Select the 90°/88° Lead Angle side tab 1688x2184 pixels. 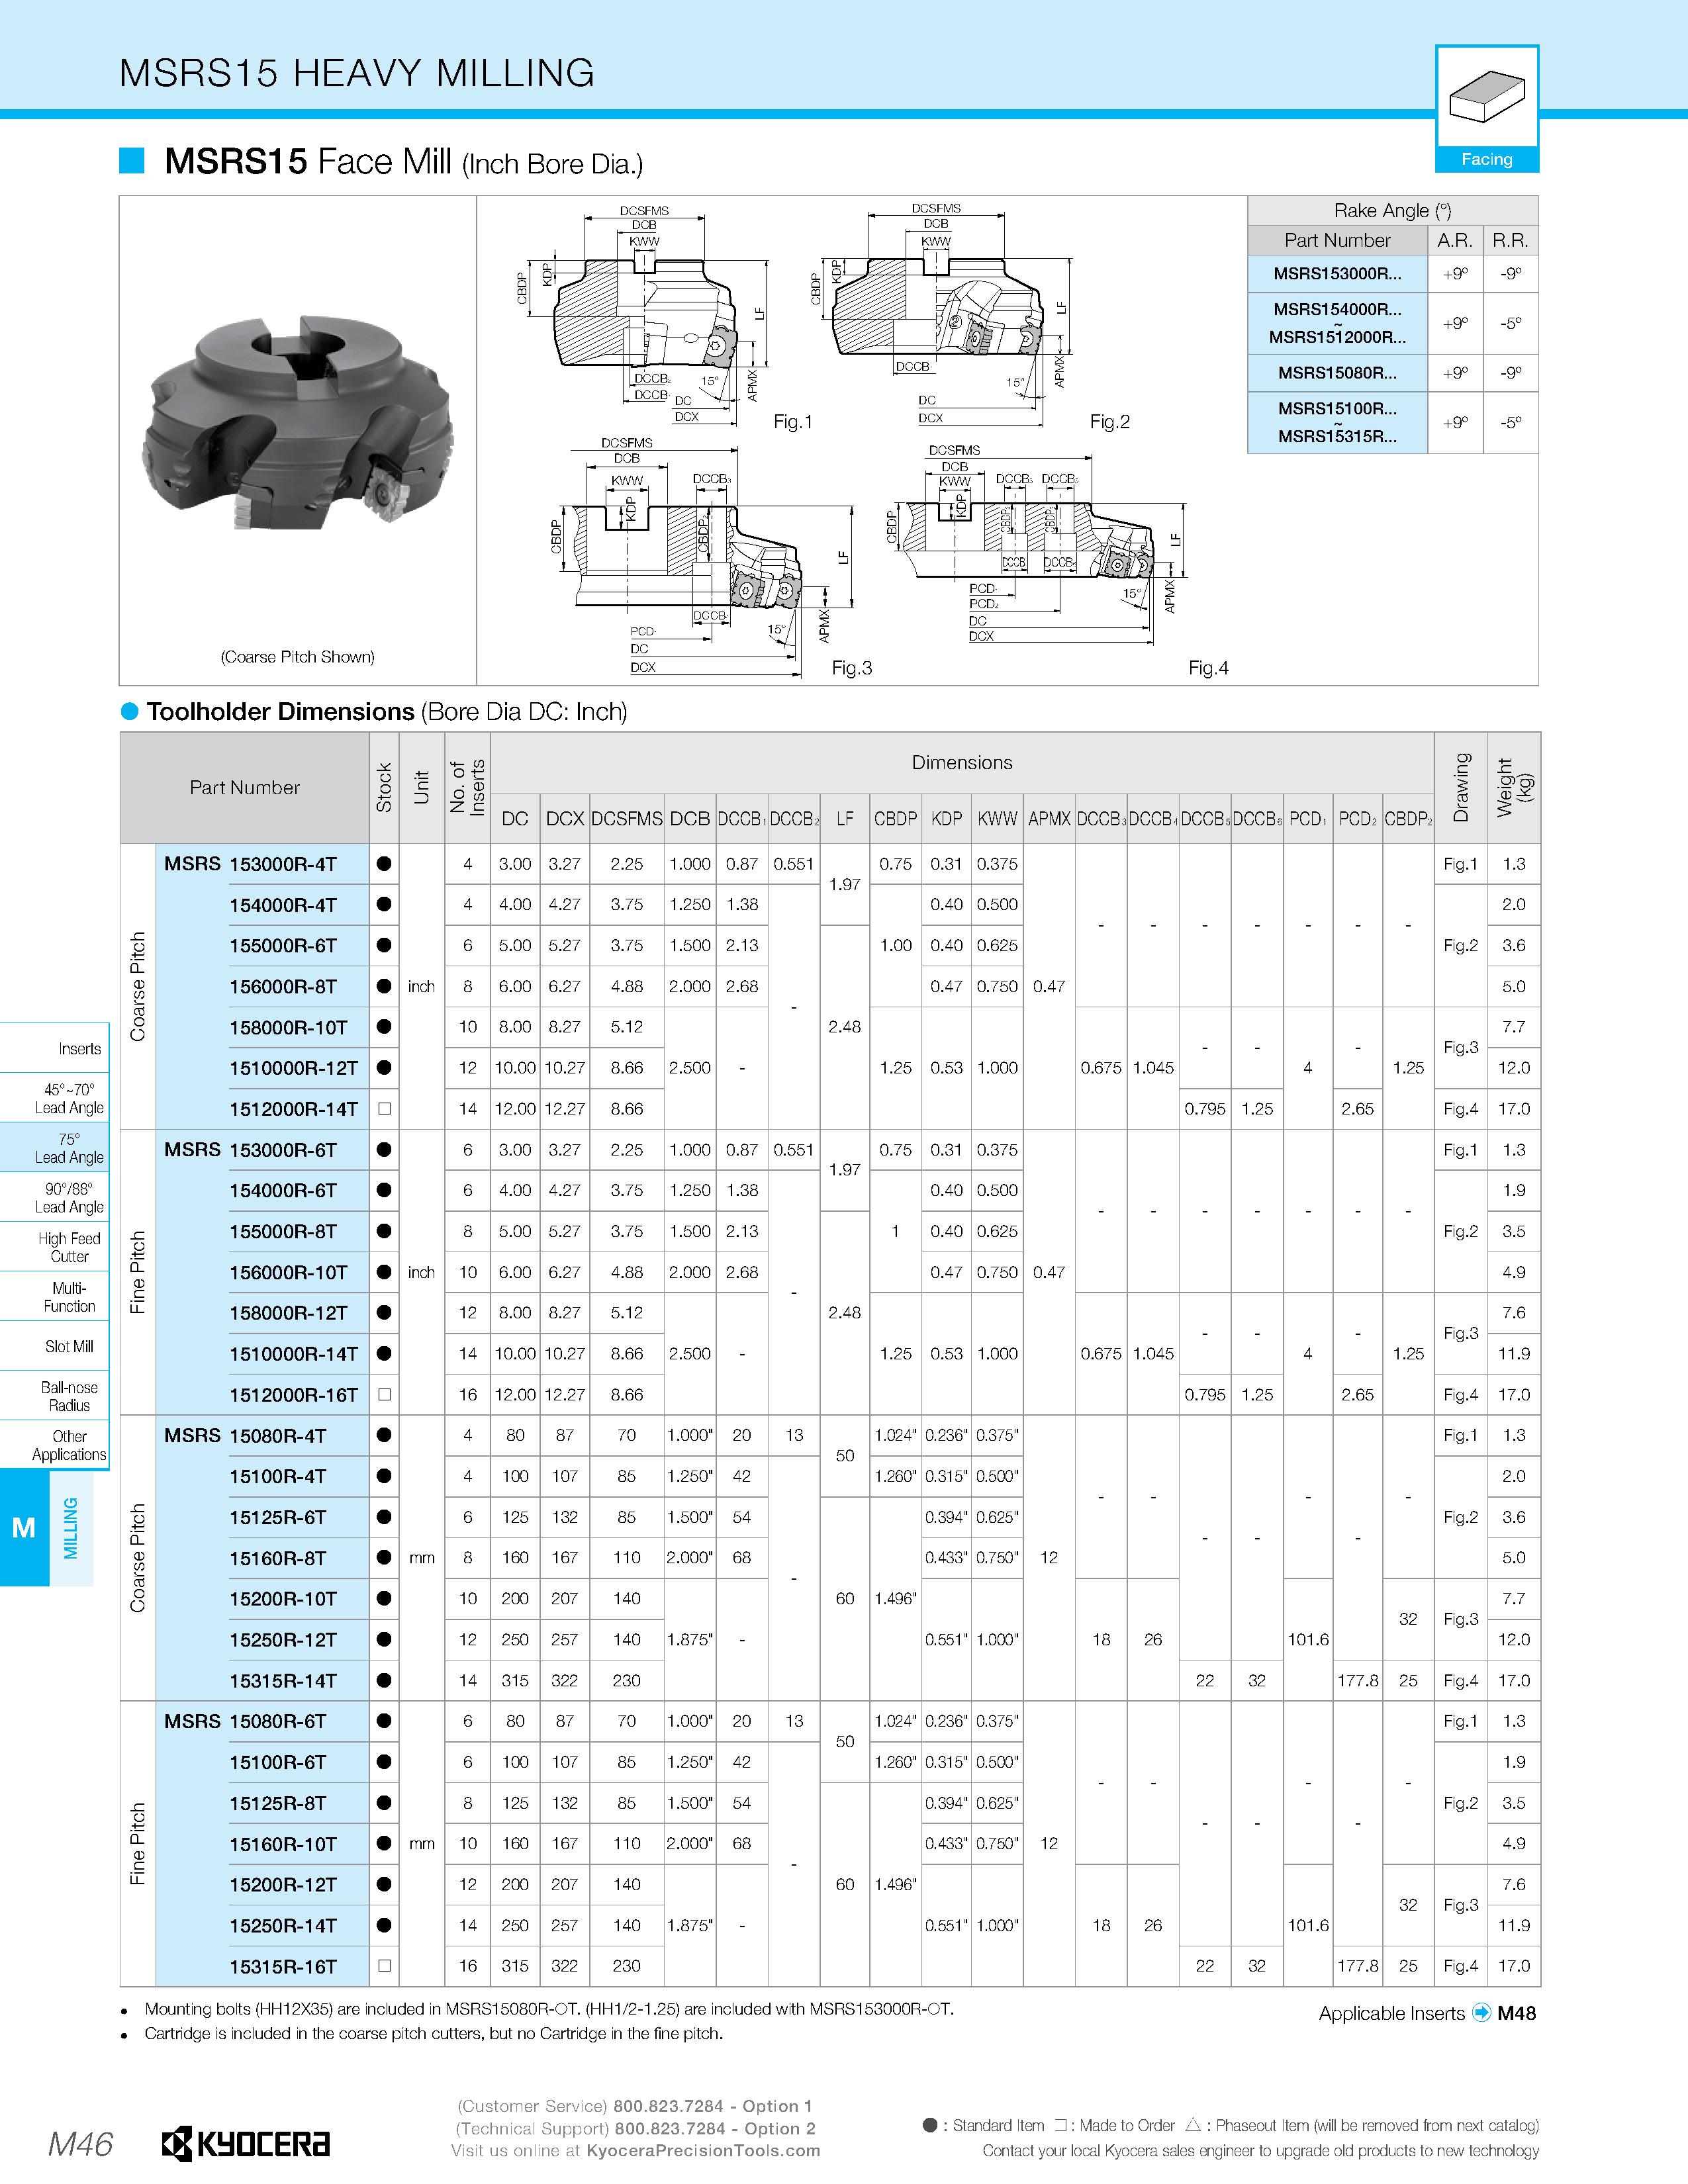pyautogui.click(x=55, y=1197)
